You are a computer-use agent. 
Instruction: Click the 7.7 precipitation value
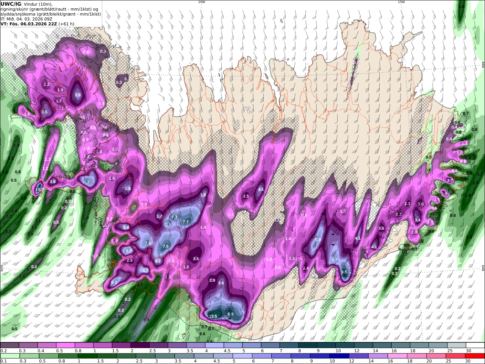(186, 222)
